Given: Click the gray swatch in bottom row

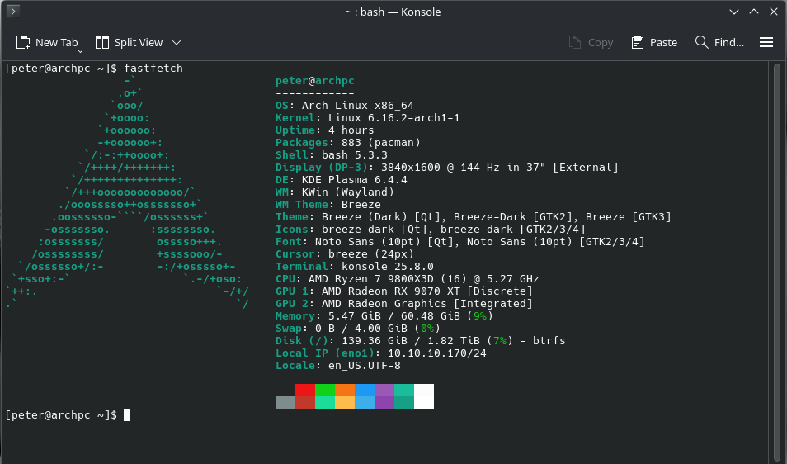Looking at the screenshot, I should (285, 402).
